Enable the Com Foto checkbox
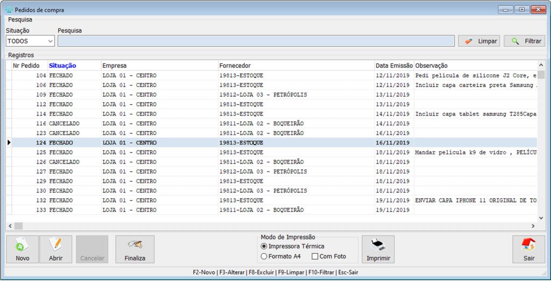The height and width of the screenshot is (281, 551). (x=315, y=256)
